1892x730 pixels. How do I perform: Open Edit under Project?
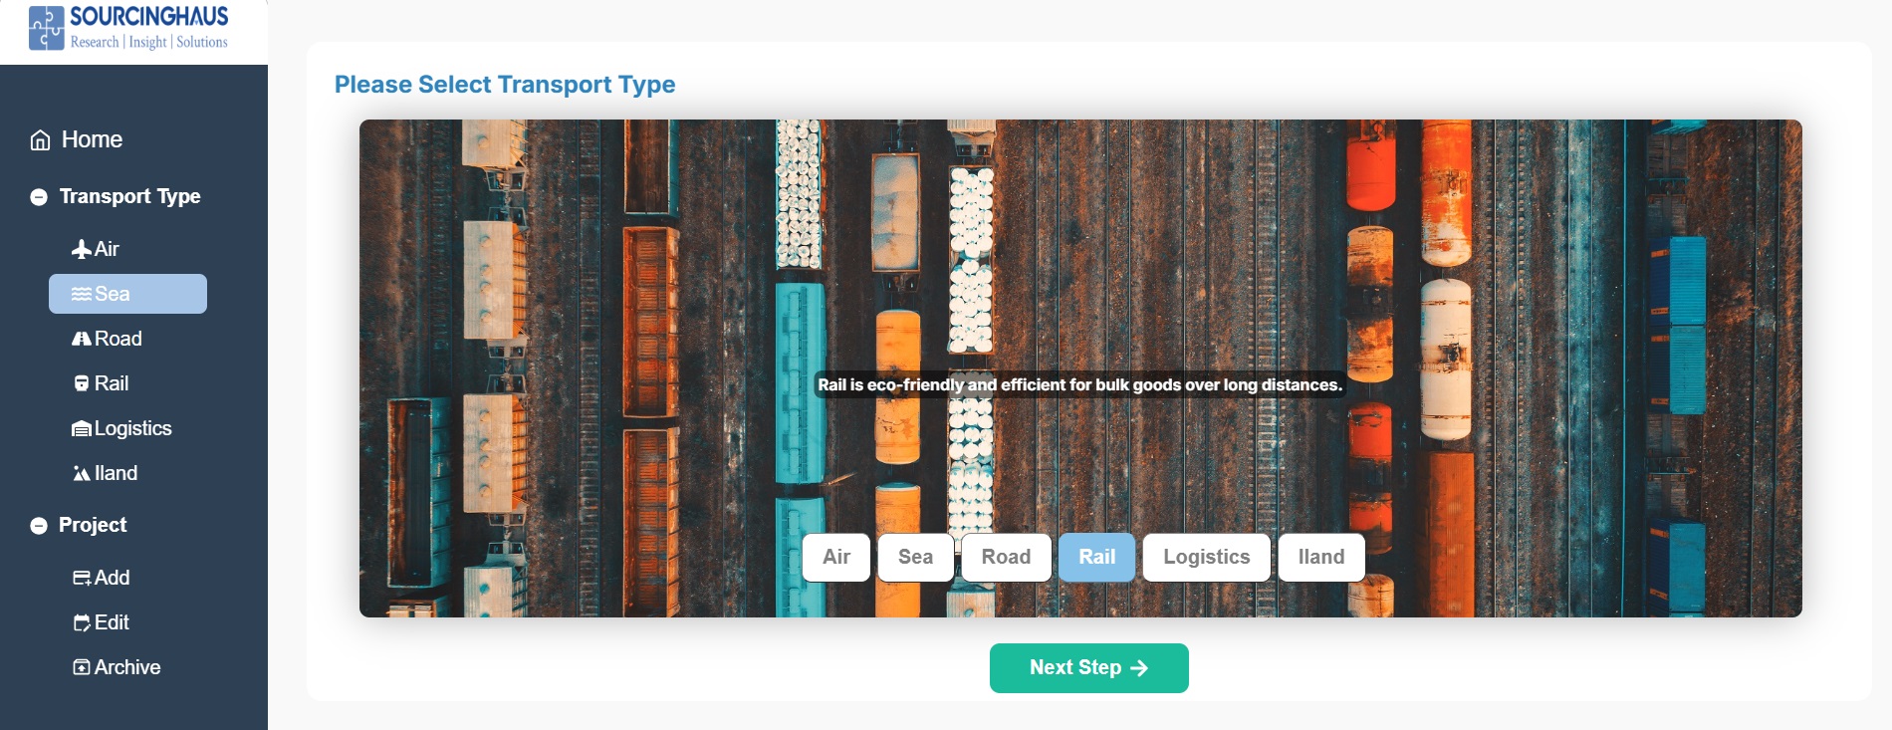pyautogui.click(x=127, y=622)
